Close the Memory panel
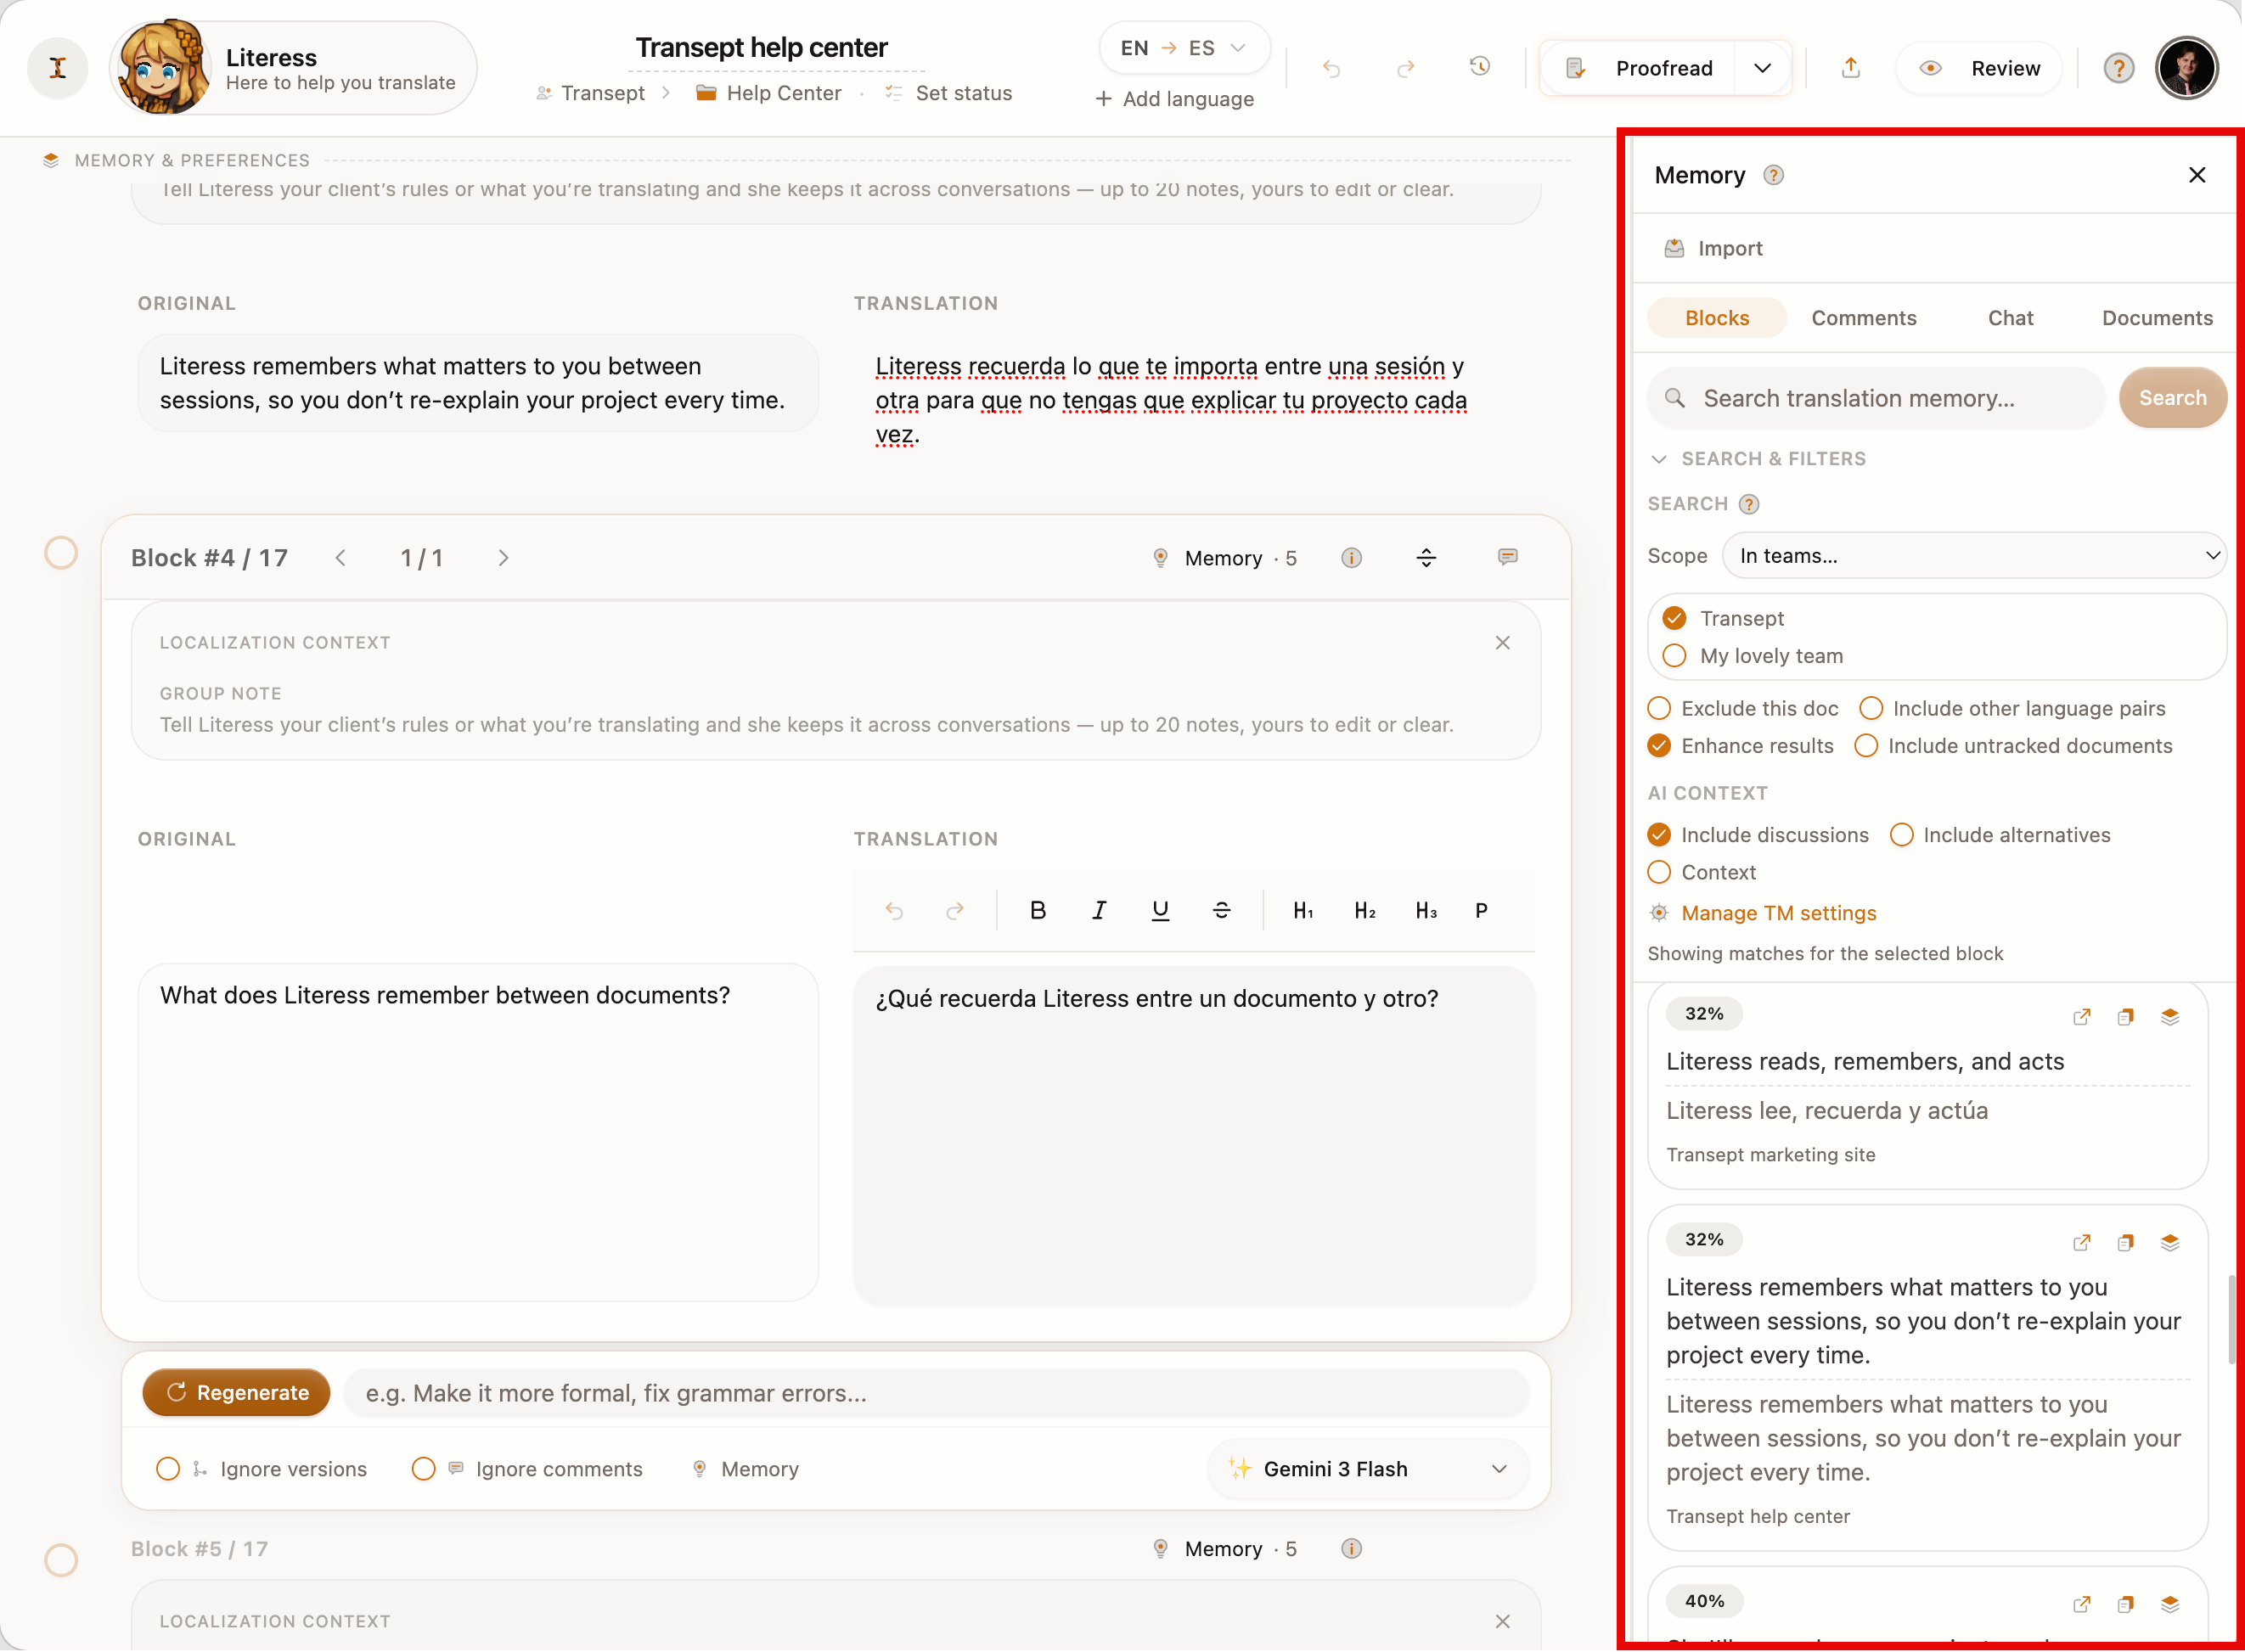Screen dimensions: 2245x1652 [x=2196, y=175]
